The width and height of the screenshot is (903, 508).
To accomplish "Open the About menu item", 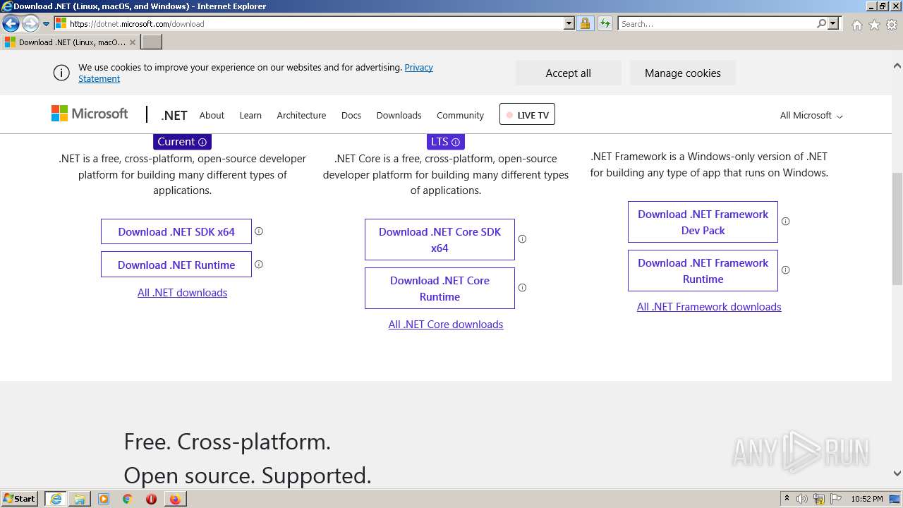I will click(x=212, y=115).
